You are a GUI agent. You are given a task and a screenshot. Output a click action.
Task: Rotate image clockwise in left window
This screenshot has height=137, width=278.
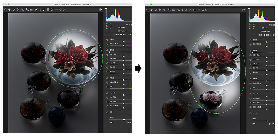[64, 9]
